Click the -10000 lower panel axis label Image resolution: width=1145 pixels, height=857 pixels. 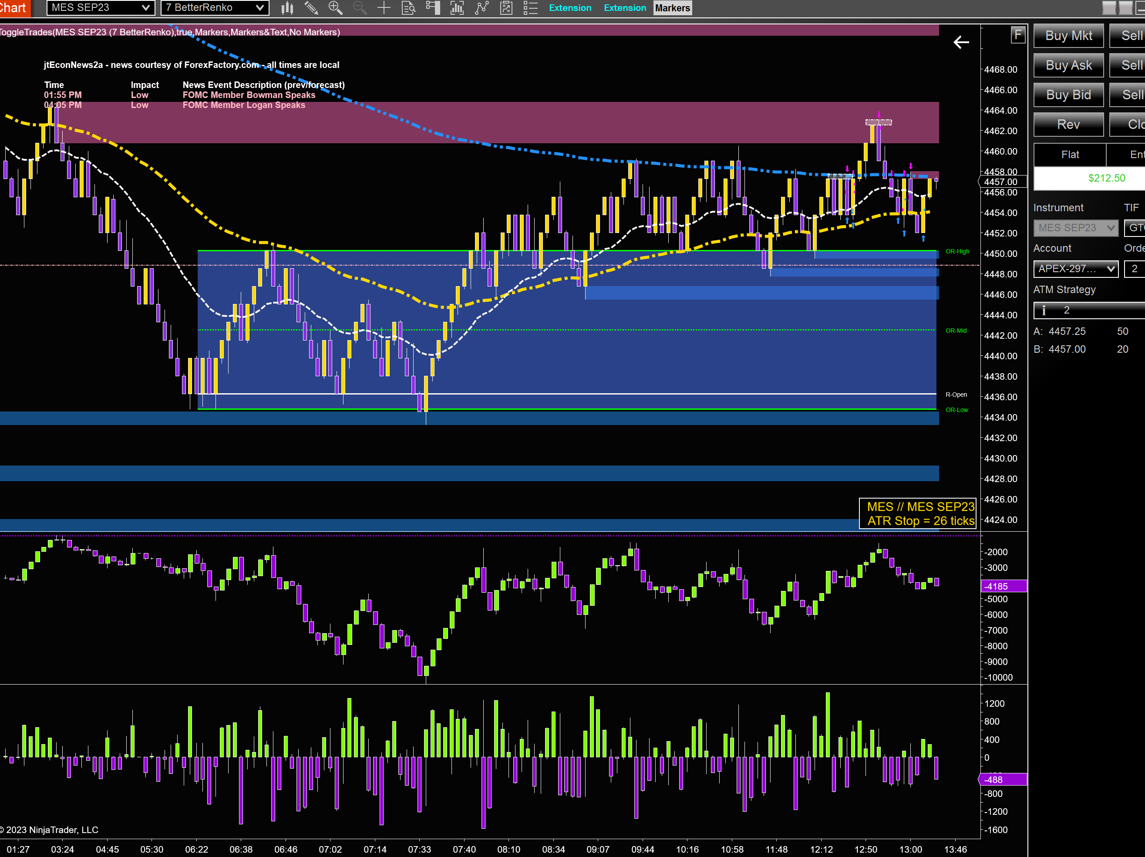(998, 678)
